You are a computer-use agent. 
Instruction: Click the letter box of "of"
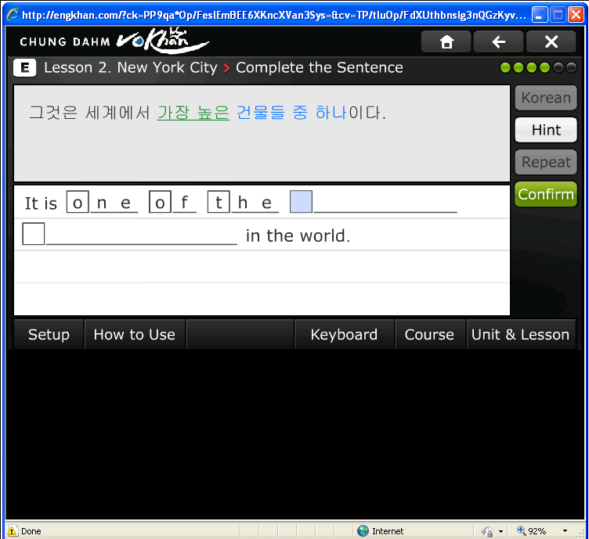click(x=160, y=201)
